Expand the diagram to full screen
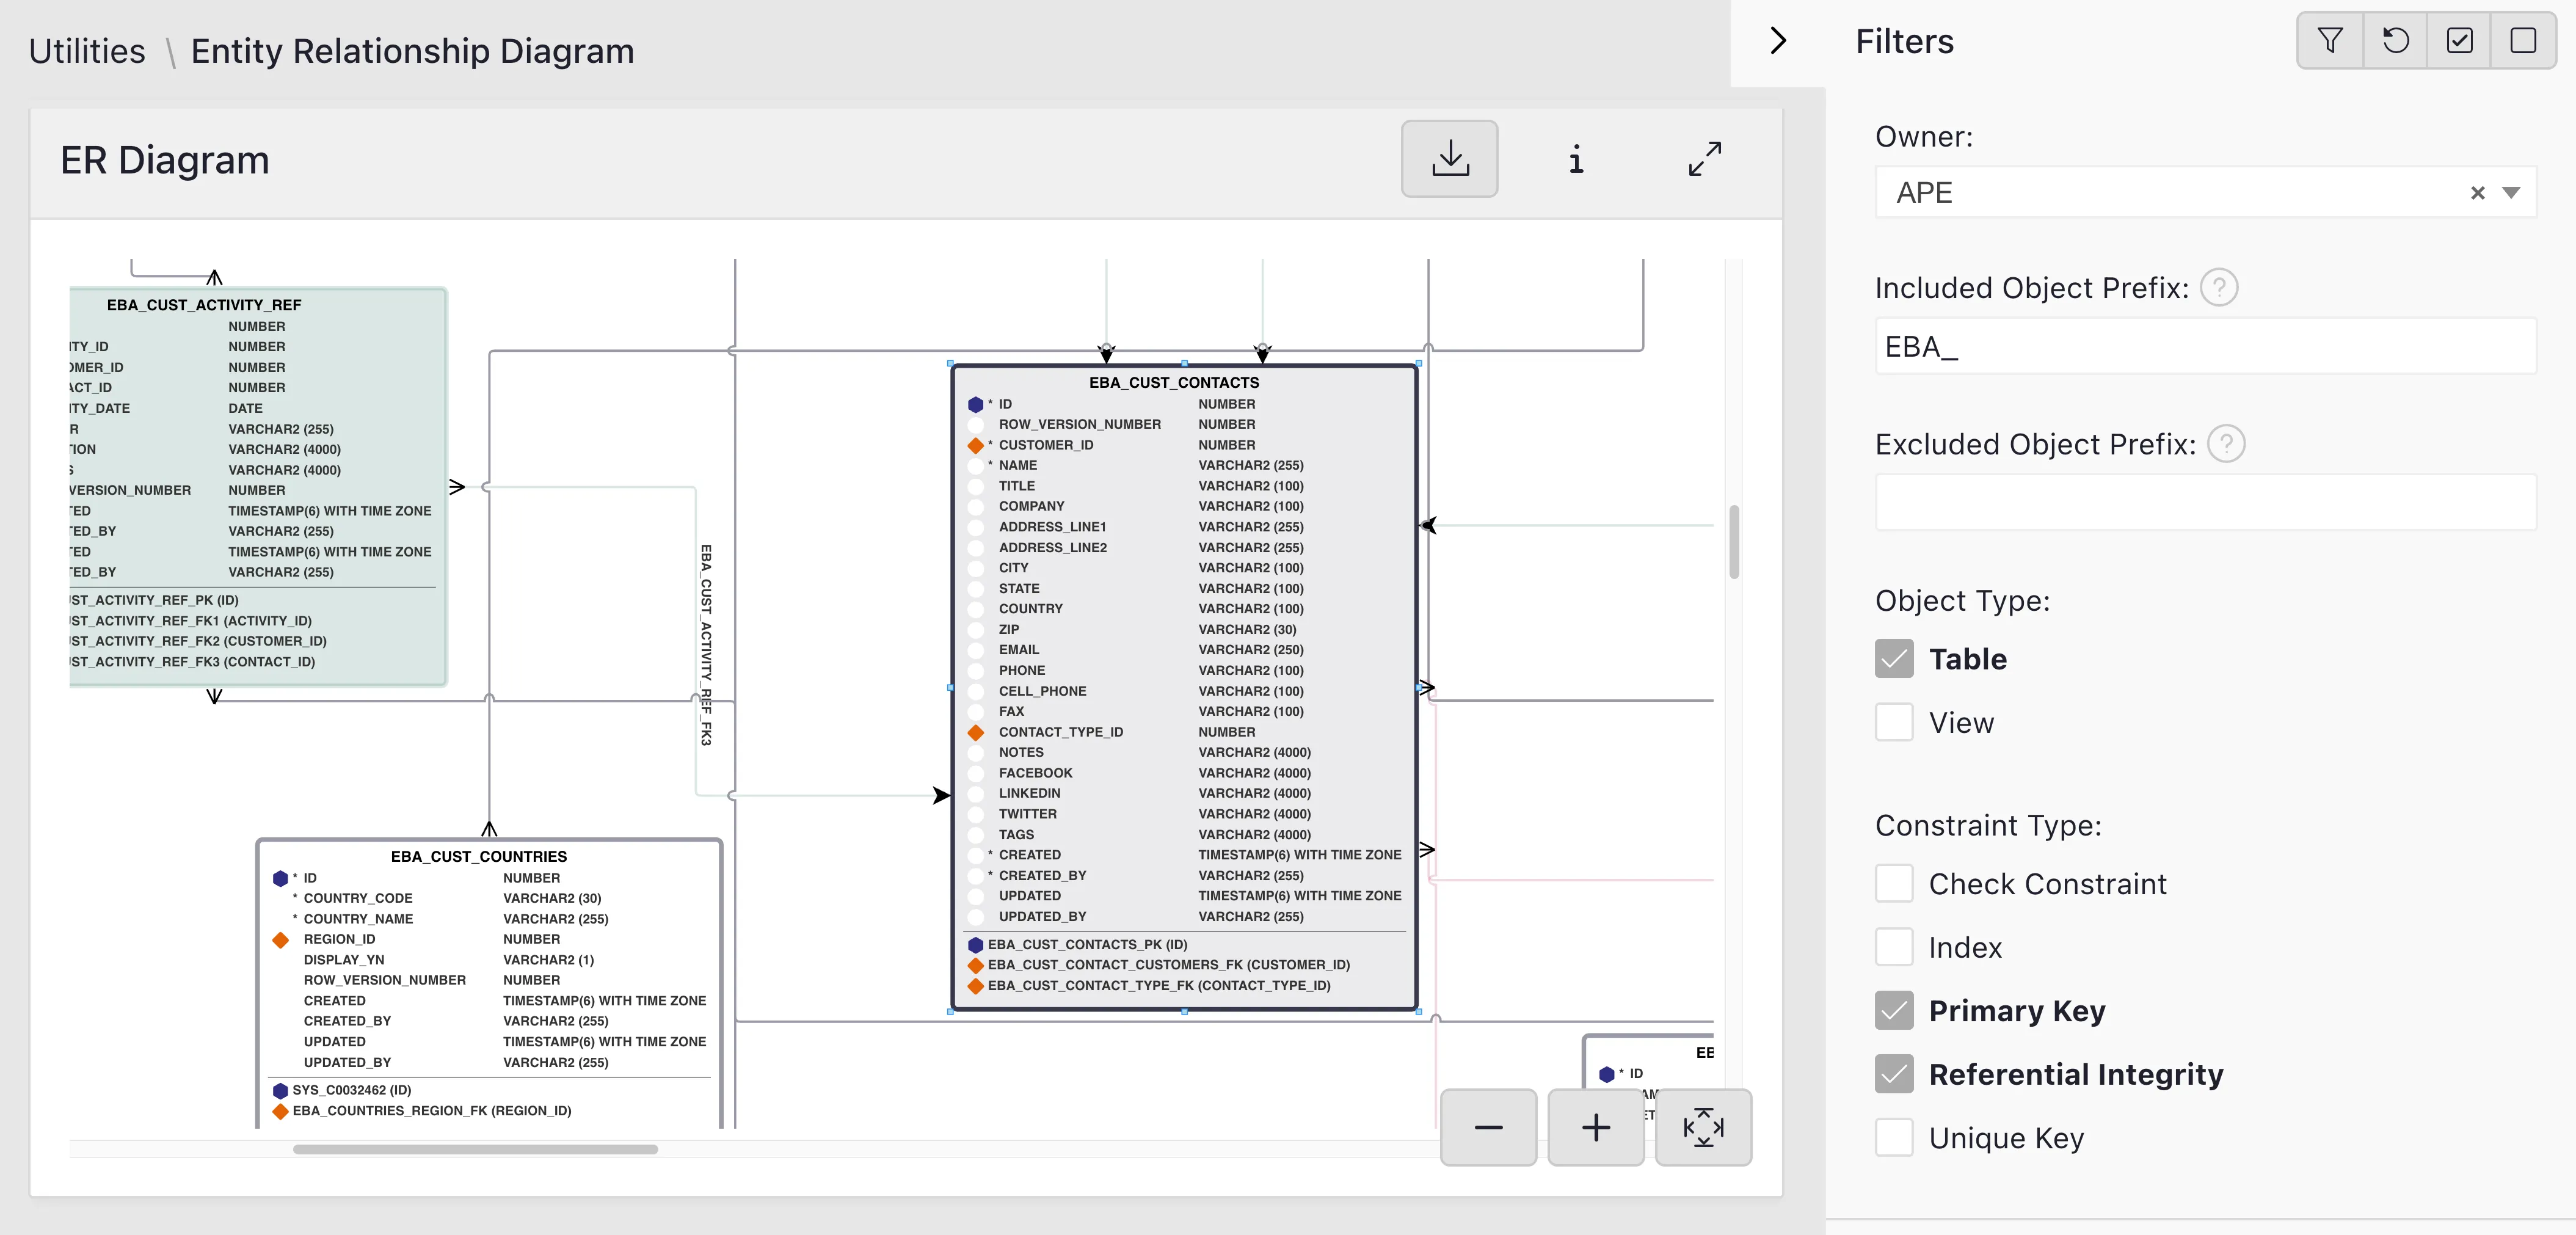2576x1235 pixels. point(1705,158)
